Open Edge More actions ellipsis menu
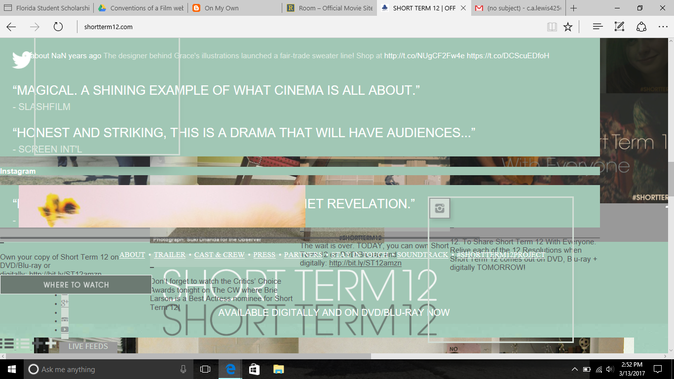Image resolution: width=674 pixels, height=379 pixels. click(663, 27)
